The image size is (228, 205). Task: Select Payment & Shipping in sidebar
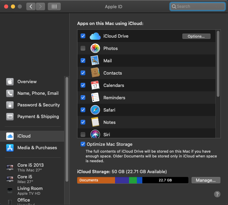[32, 117]
